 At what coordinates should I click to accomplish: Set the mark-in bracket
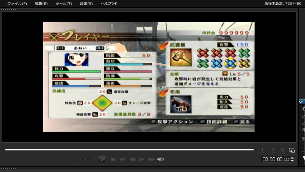pos(263,150)
